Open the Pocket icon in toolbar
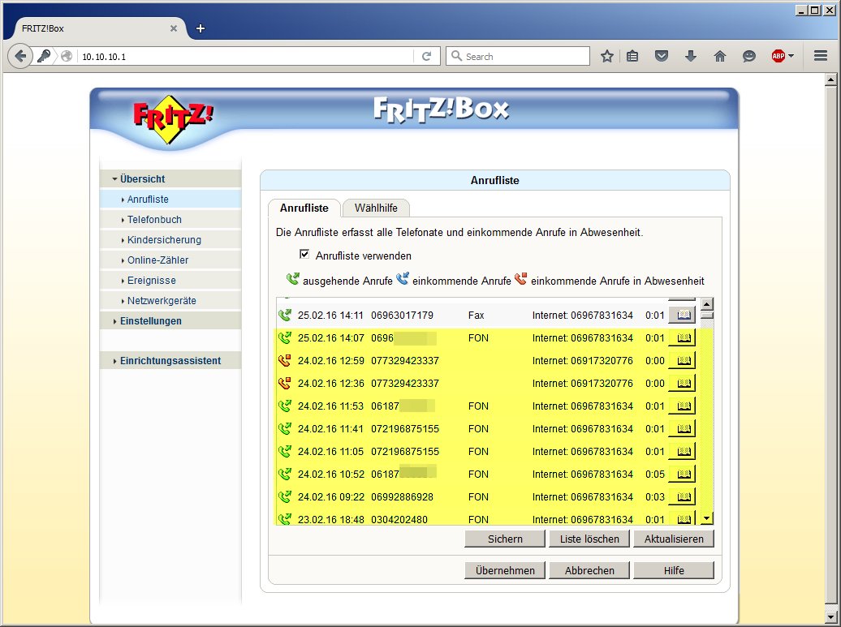 coord(662,56)
